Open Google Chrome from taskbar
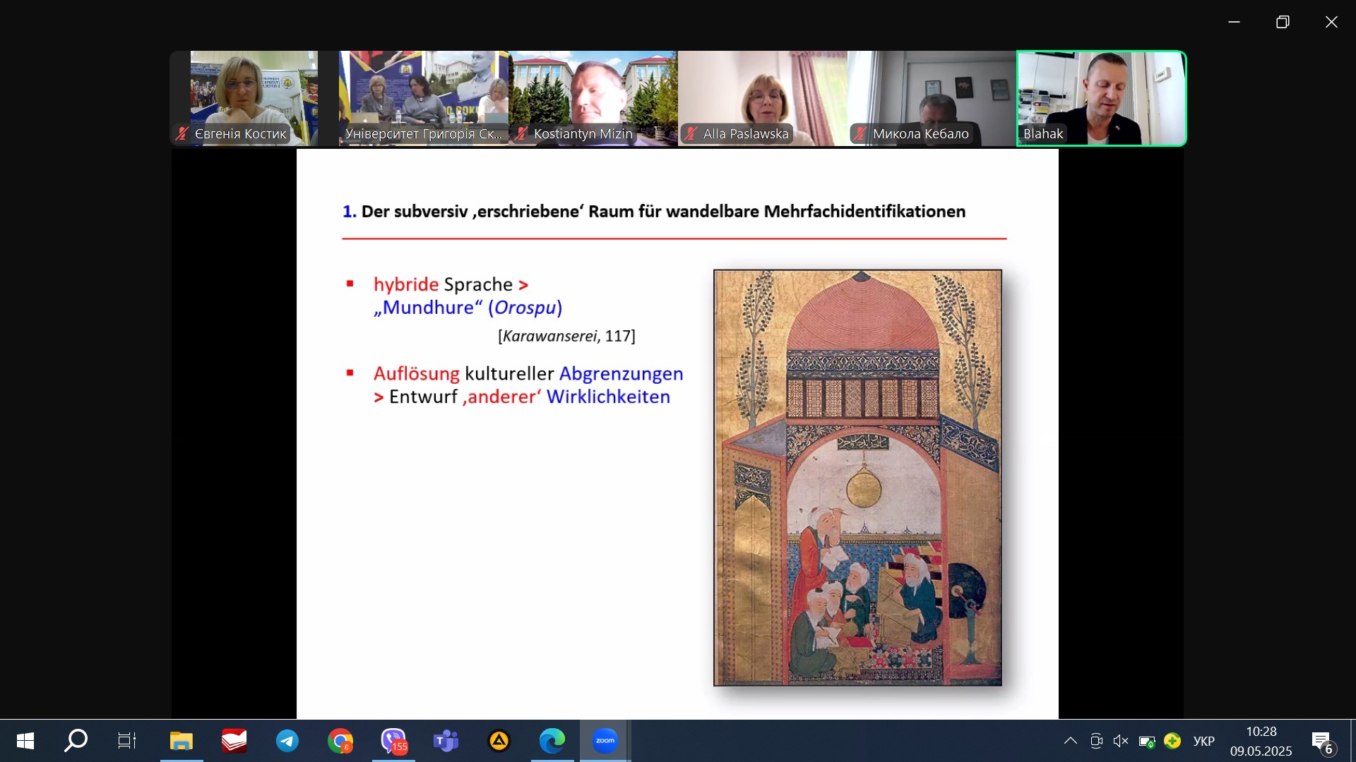The width and height of the screenshot is (1356, 762). 340,741
